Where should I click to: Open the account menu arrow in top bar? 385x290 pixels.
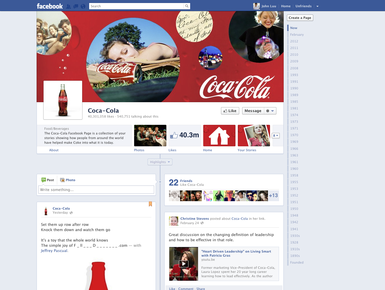pyautogui.click(x=317, y=6)
